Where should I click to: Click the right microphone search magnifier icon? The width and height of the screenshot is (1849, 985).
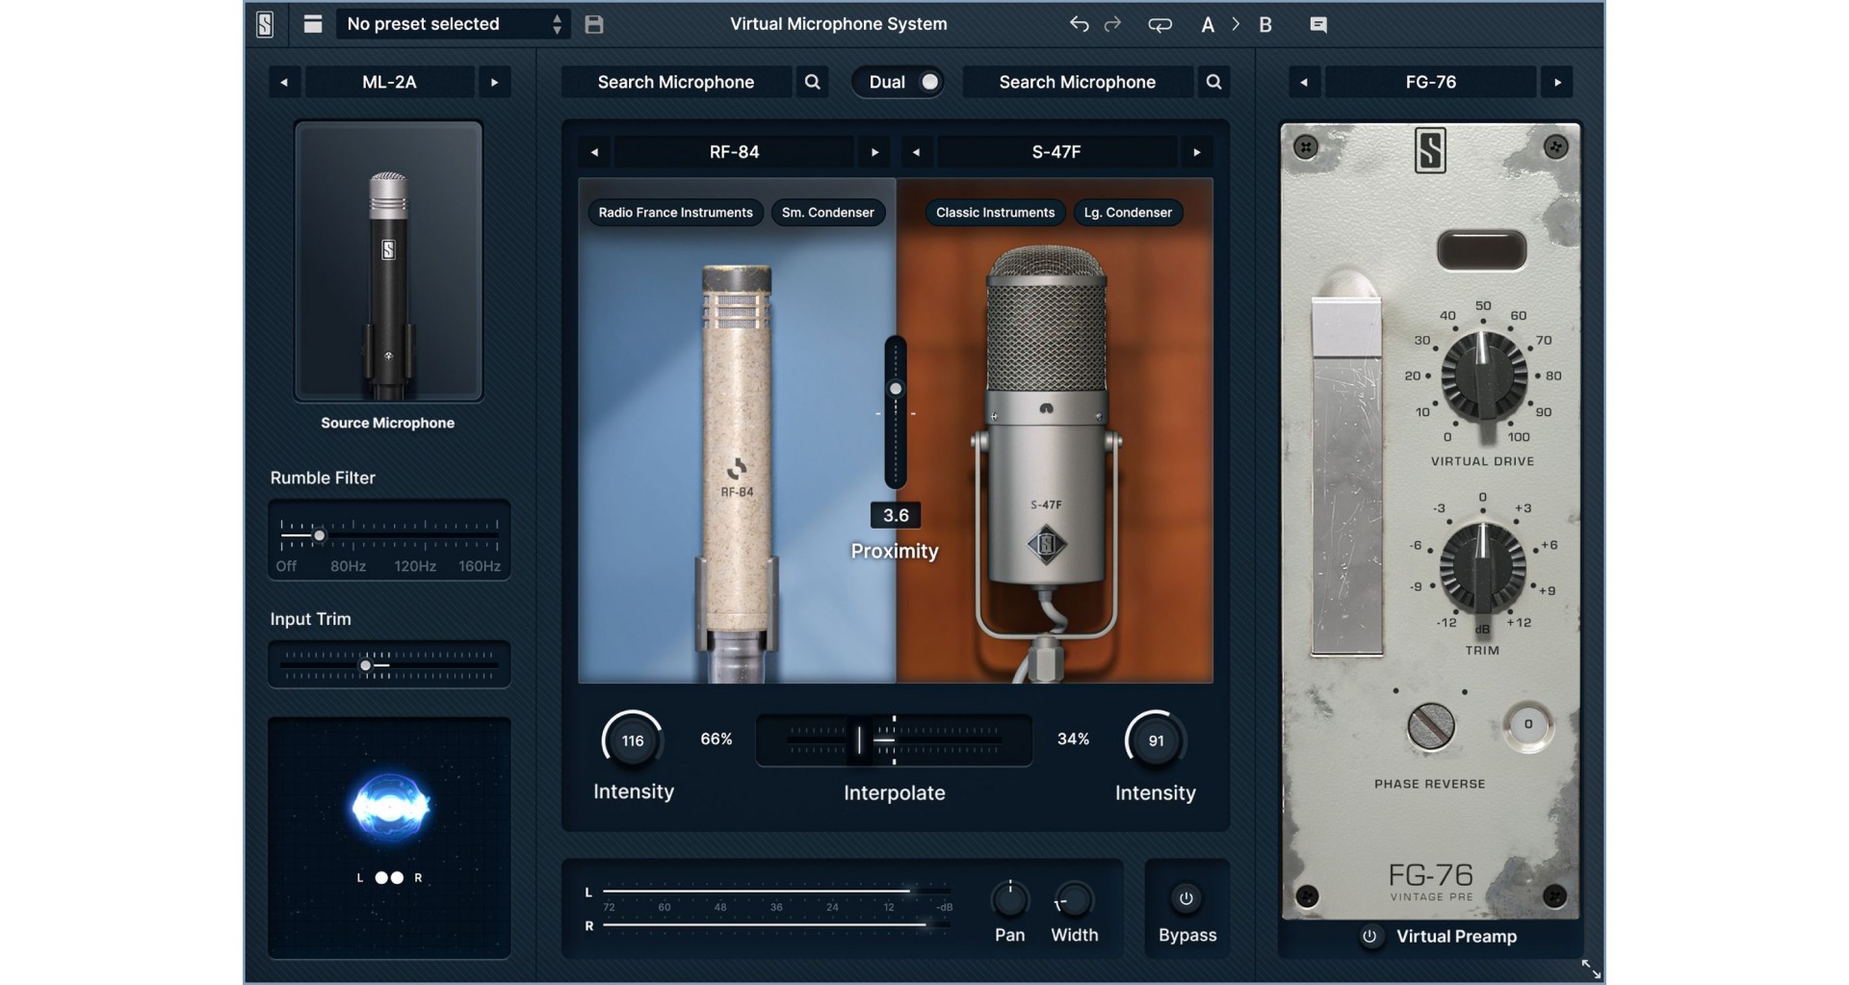[x=1214, y=82]
